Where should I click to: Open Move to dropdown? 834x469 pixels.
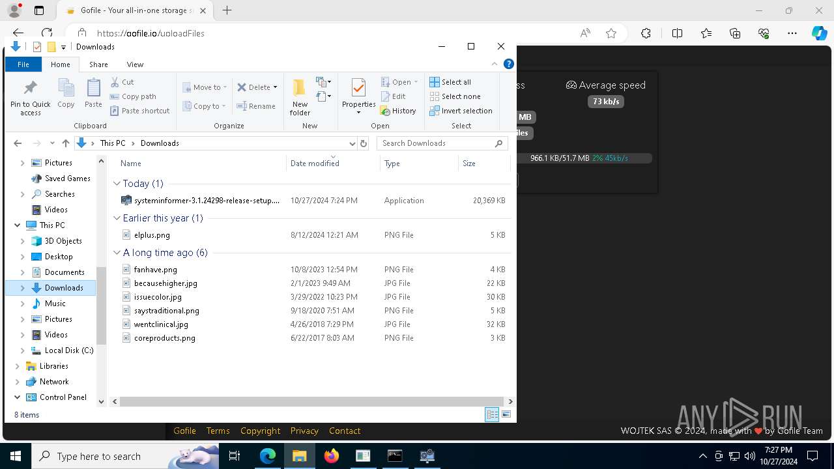pyautogui.click(x=205, y=87)
